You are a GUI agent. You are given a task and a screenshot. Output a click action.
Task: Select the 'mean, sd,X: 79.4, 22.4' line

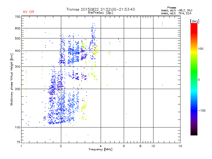[176, 13]
